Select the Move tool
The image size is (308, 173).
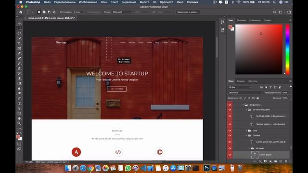pos(19,24)
